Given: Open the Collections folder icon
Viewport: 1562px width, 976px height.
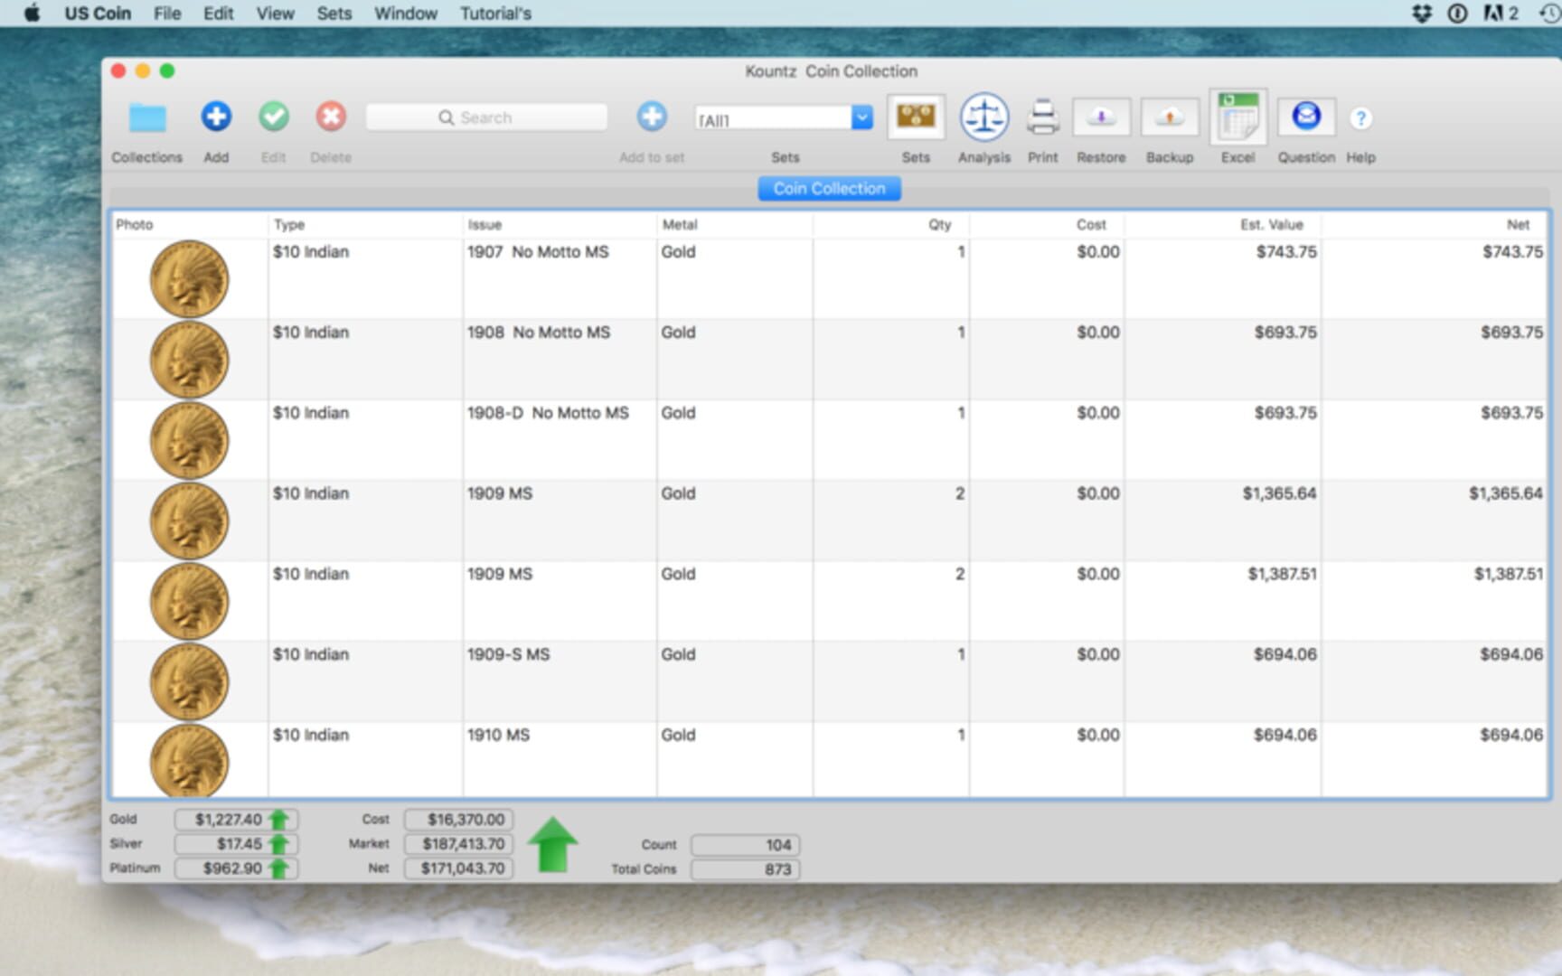Looking at the screenshot, I should coord(146,117).
